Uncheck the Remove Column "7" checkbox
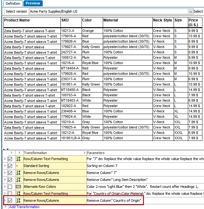 [x=10, y=173]
